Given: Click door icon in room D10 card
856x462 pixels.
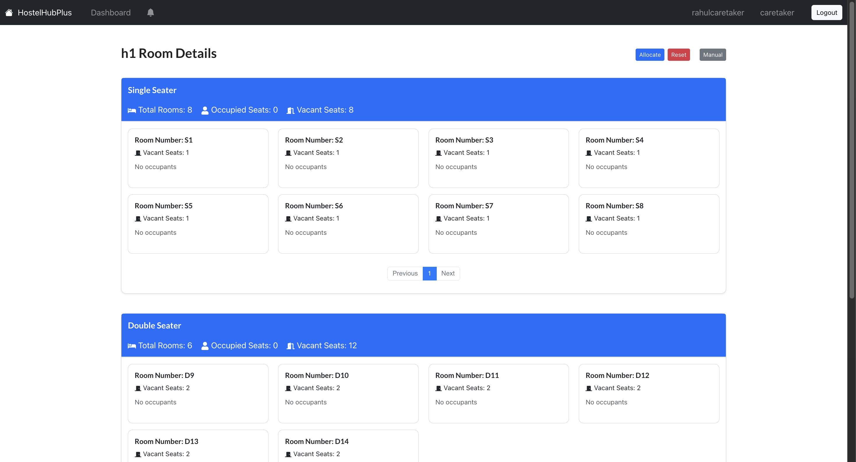Looking at the screenshot, I should pos(288,388).
